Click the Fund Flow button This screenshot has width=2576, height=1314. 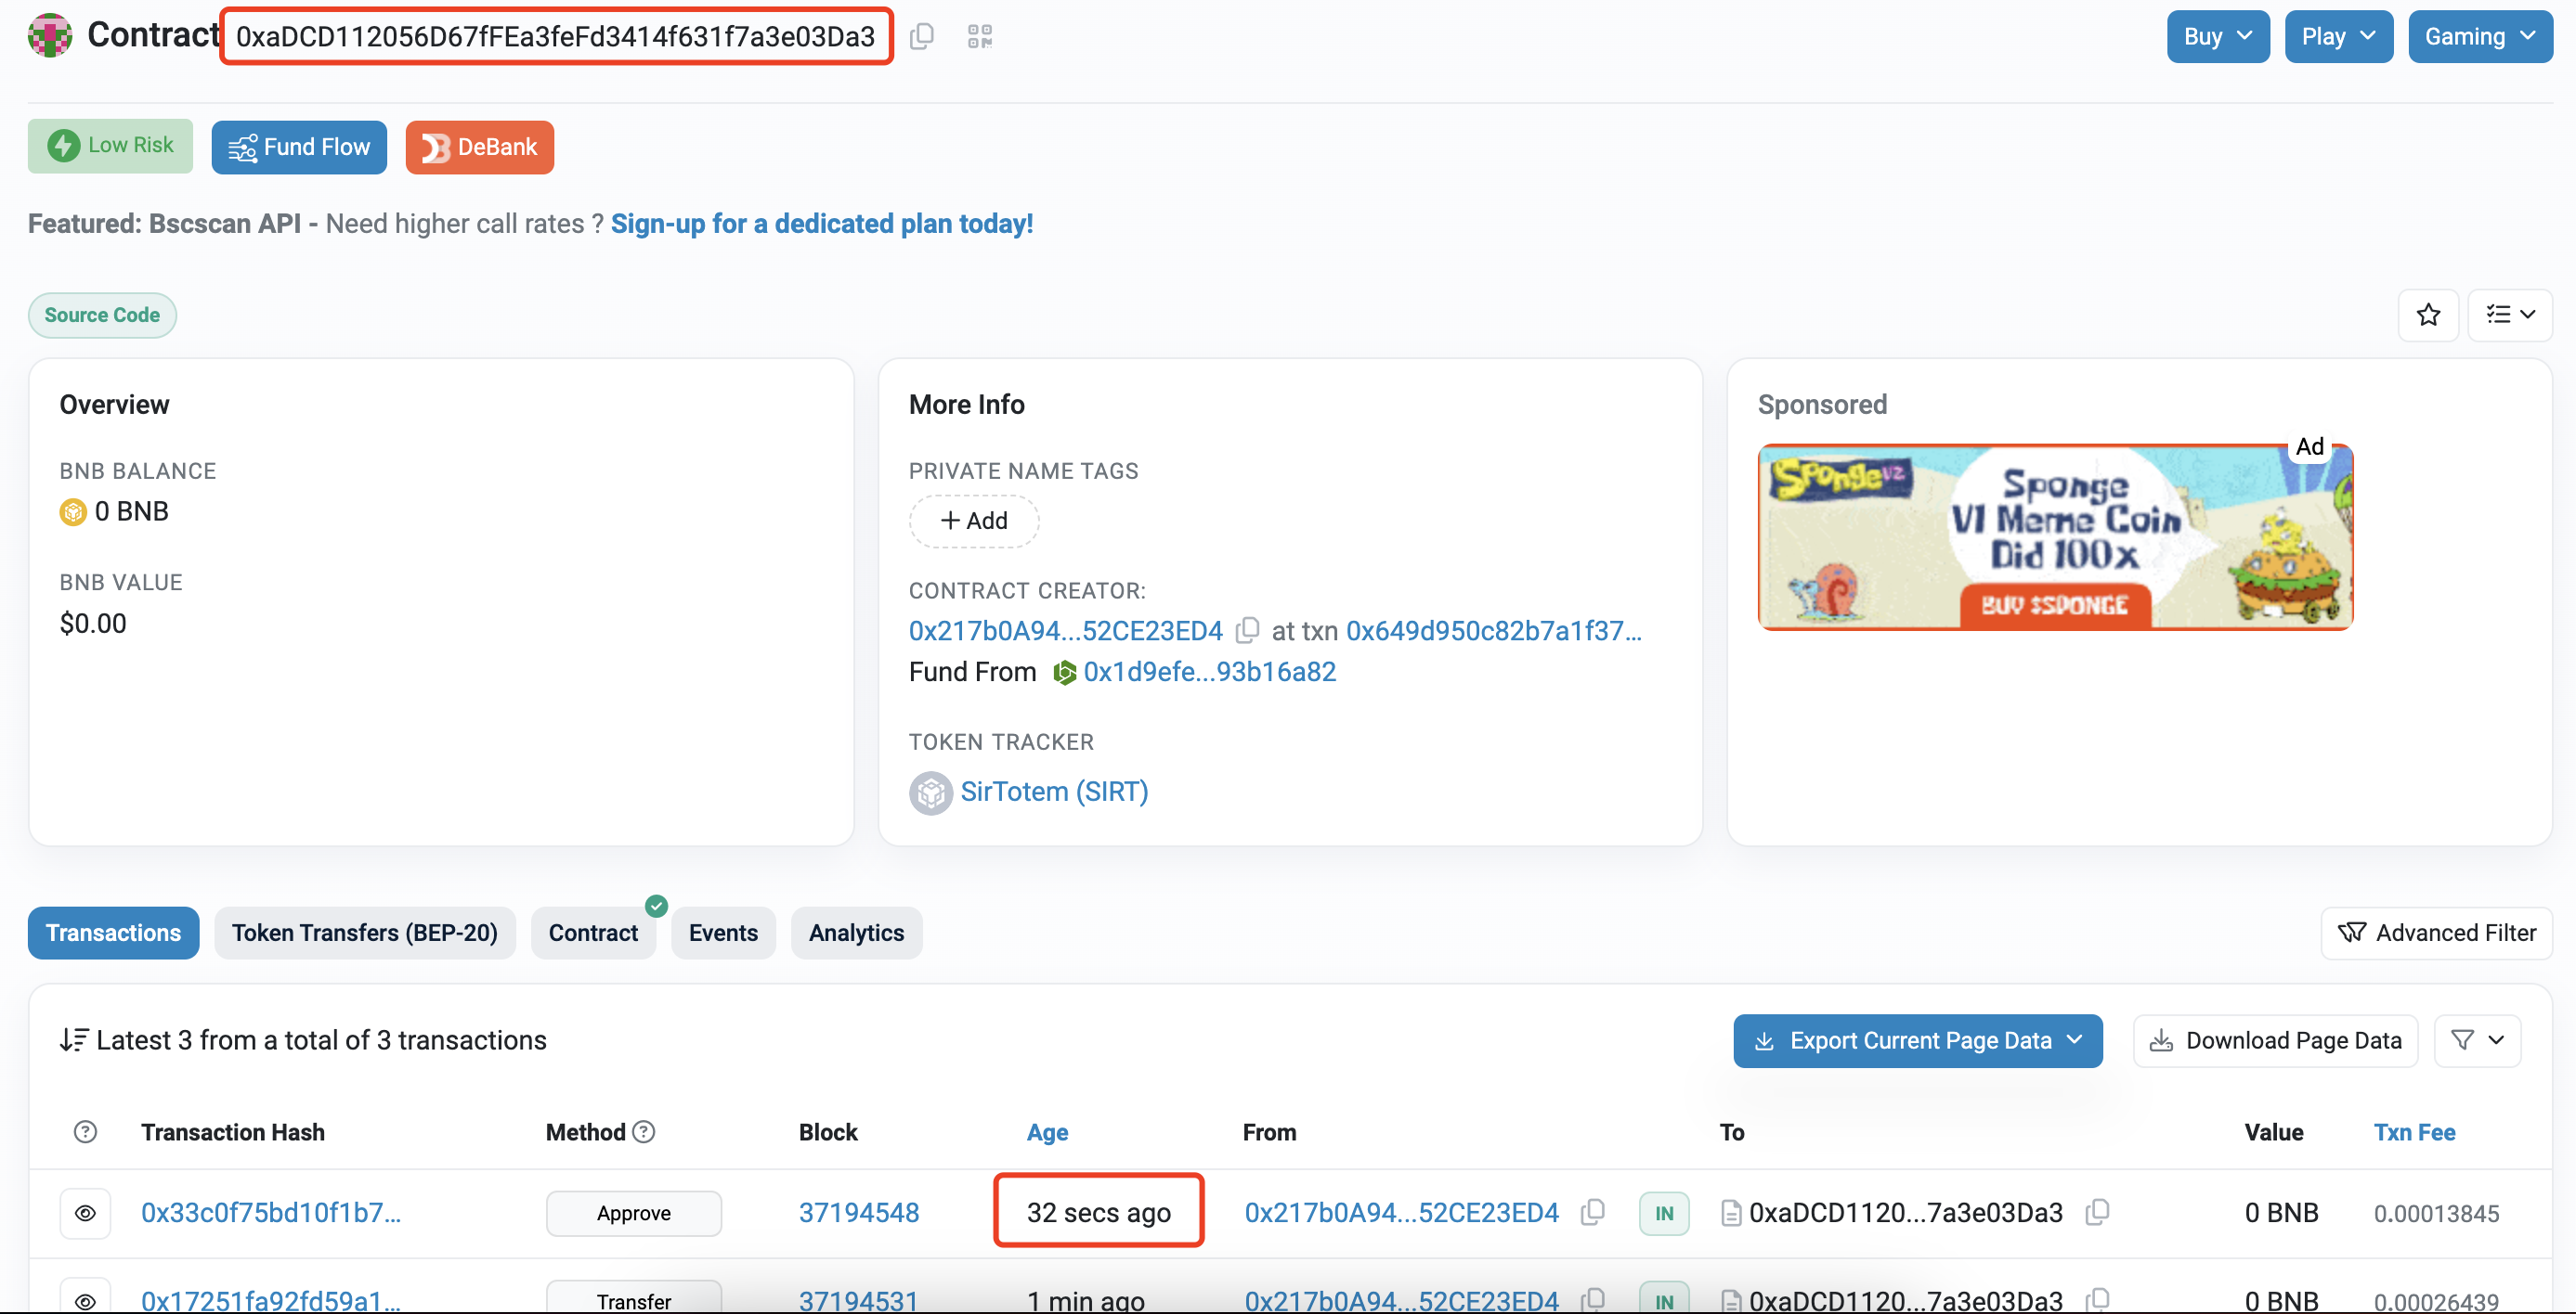click(299, 147)
